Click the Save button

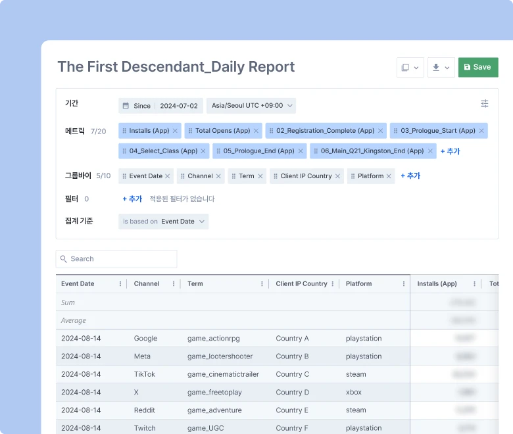pos(477,67)
